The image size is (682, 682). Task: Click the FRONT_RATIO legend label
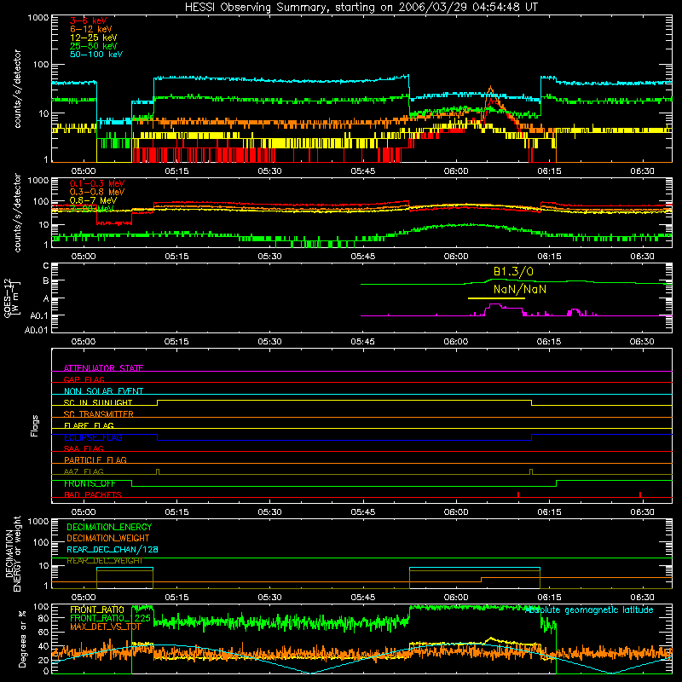(97, 610)
